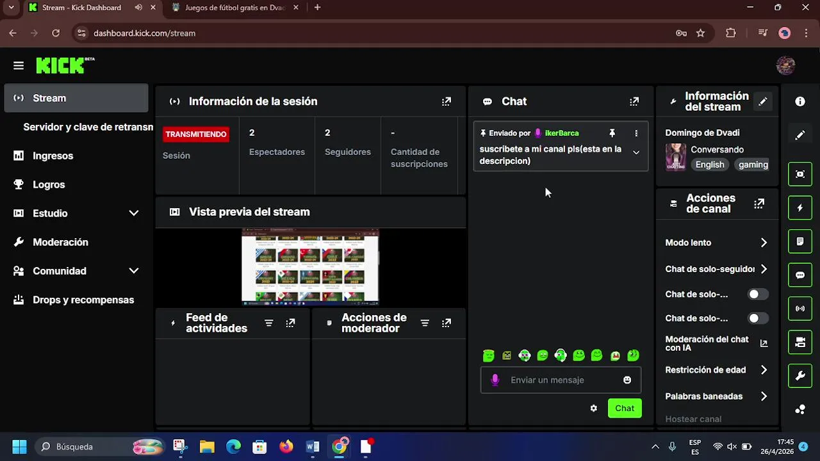Unpin the pinned message with the pin icon
Screen dimensions: 820x461
click(x=612, y=133)
